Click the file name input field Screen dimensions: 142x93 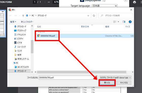68,77
